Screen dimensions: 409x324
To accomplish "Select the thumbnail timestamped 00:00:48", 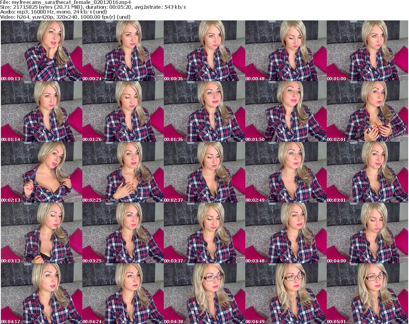I will coord(286,51).
